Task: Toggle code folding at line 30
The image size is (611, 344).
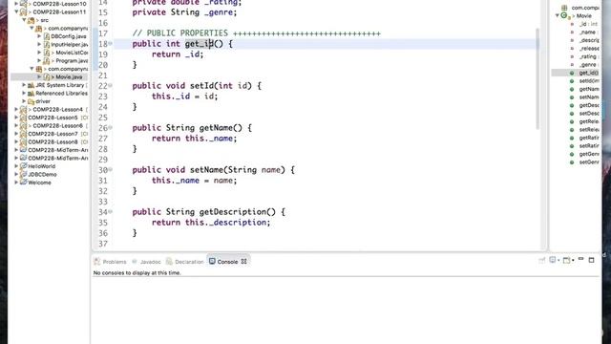Action: pyautogui.click(x=111, y=170)
